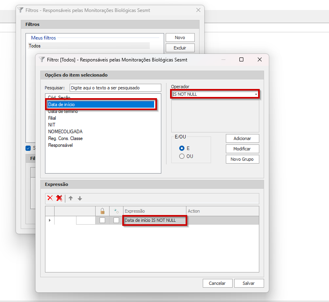Click the Salvar button
The image size is (329, 302).
click(x=249, y=283)
